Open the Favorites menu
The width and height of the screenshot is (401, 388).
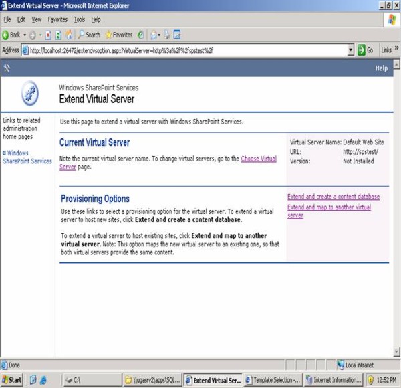coord(57,19)
